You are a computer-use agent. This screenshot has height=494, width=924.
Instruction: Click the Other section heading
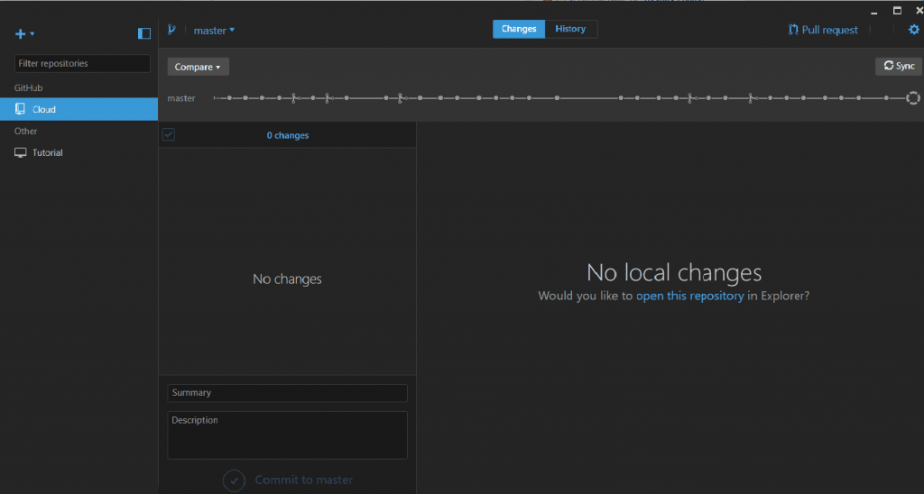point(25,132)
